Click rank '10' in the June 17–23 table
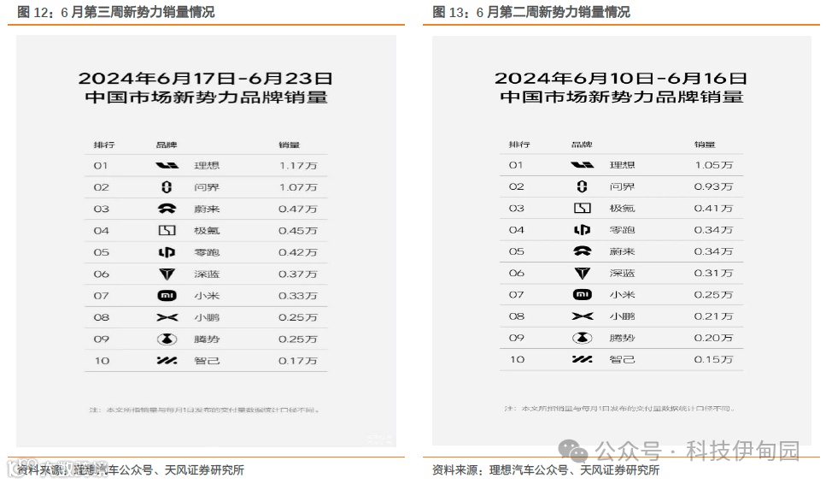The image size is (826, 484). [102, 361]
